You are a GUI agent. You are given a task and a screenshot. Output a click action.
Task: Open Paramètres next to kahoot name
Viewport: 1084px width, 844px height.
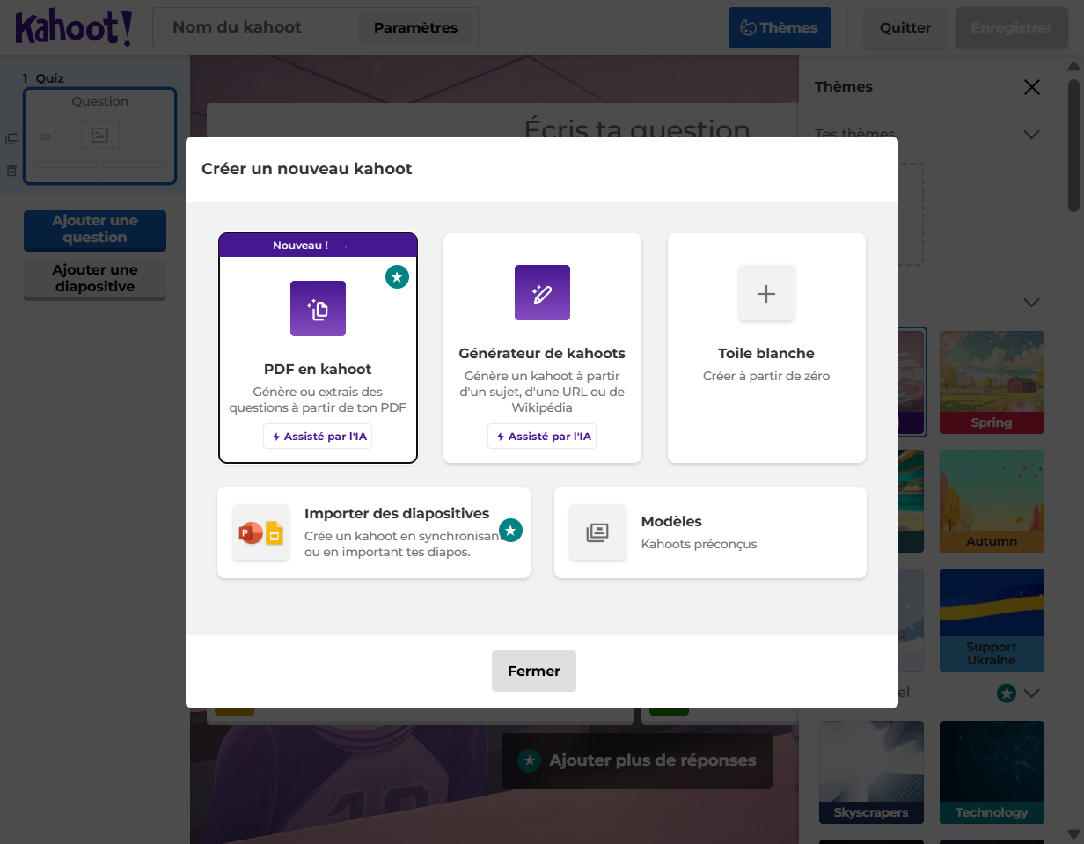click(415, 27)
